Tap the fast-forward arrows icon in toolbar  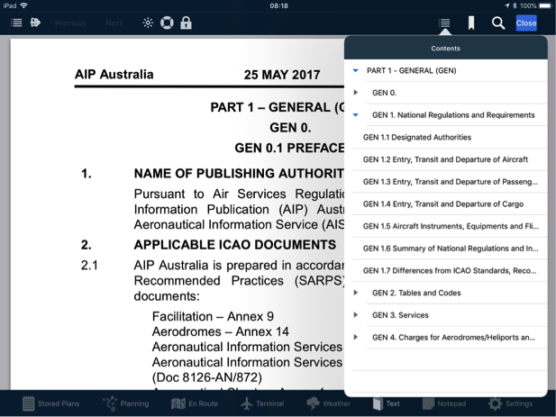(x=35, y=23)
